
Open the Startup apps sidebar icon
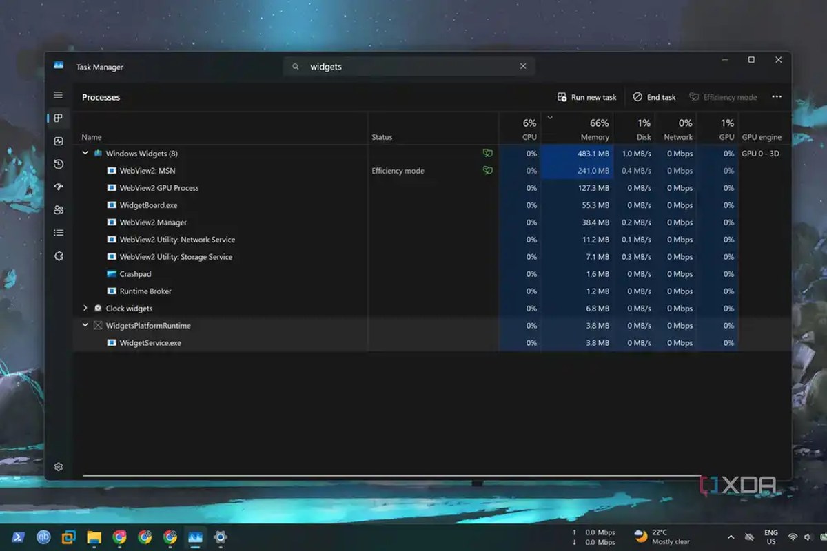59,187
